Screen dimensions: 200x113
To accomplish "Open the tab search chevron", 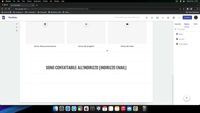I will [x=198, y=5].
